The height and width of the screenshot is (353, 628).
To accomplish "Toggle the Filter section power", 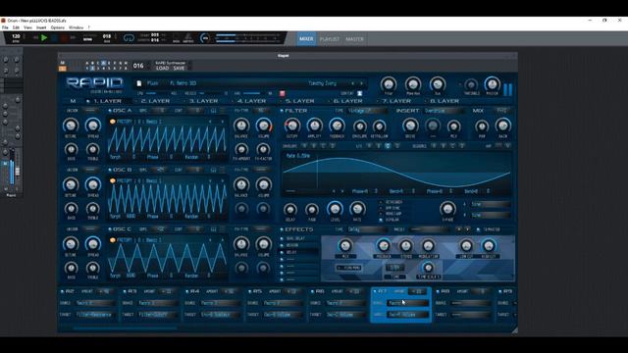I will coord(282,111).
